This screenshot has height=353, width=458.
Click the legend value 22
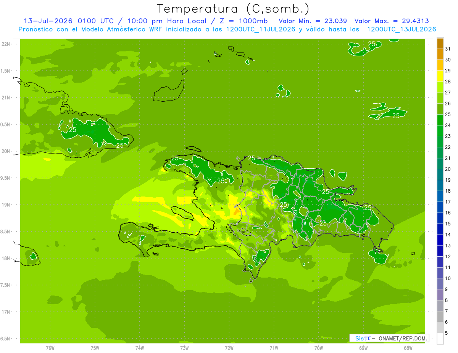pyautogui.click(x=448, y=147)
